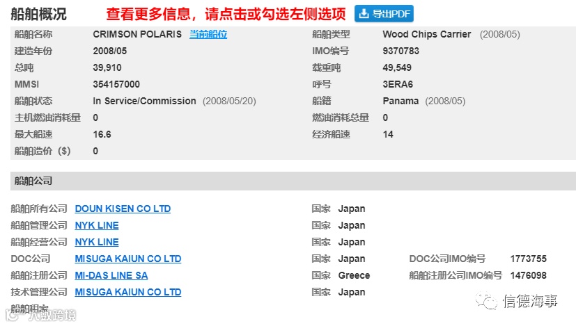The width and height of the screenshot is (576, 326).
Task: Click the 船舶名称 field label
Action: click(x=33, y=34)
